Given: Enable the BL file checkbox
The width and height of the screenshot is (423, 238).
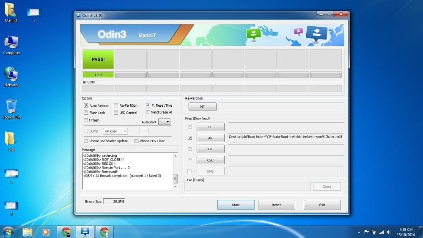Looking at the screenshot, I should pyautogui.click(x=190, y=127).
